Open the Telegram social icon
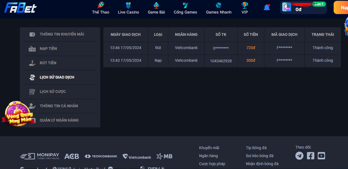Viewport: 348px width, 169px height. (x=299, y=156)
